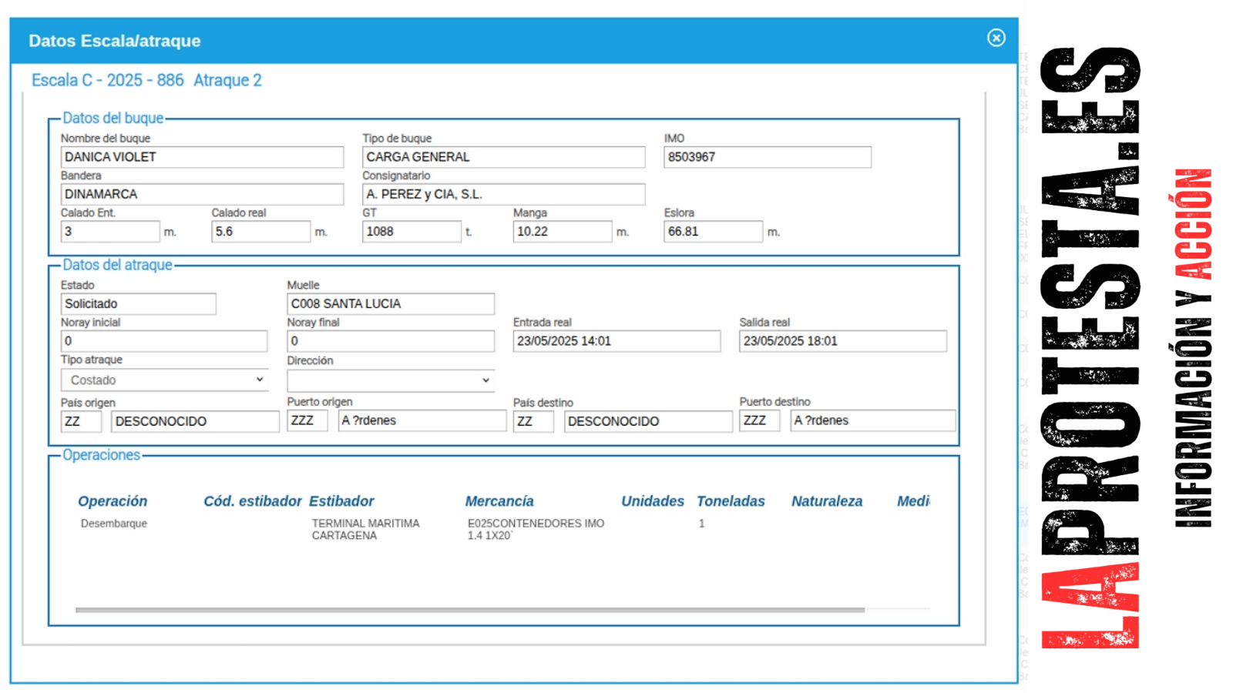Viewport: 1233px width, 693px height.
Task: Click the Noray inicial field
Action: 164,341
